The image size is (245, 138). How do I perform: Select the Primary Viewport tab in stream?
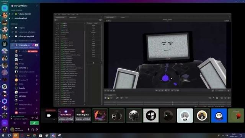[x=110, y=17]
